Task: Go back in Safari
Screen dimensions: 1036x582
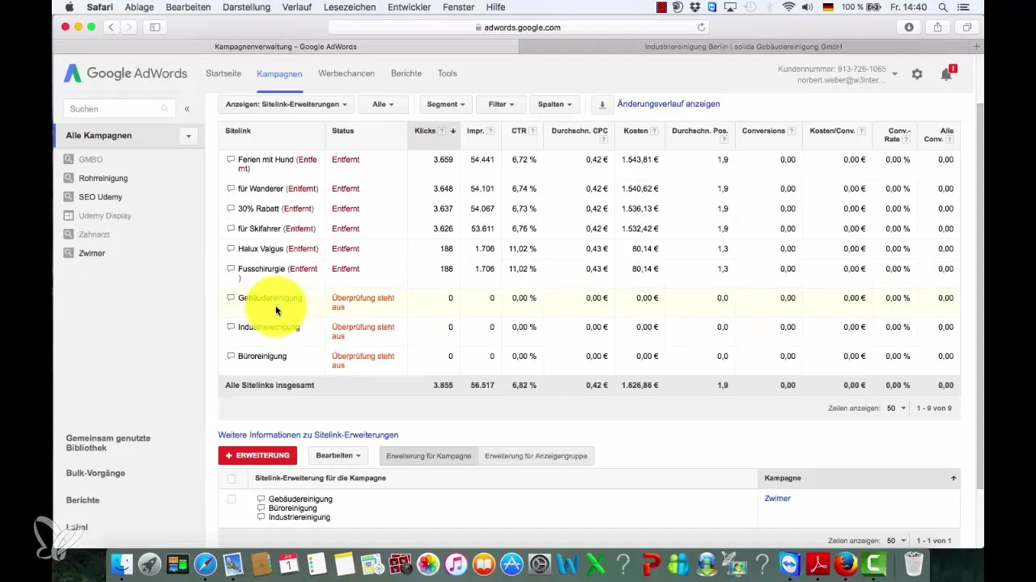Action: (x=112, y=27)
